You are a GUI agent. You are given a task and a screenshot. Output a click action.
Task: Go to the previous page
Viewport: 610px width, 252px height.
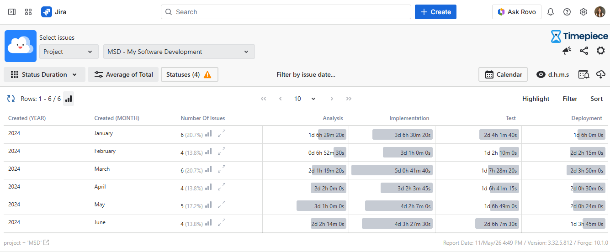click(281, 99)
